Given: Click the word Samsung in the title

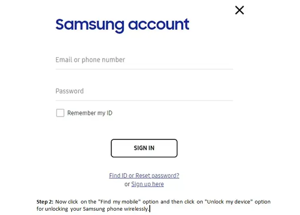Looking at the screenshot, I should coord(90,25).
